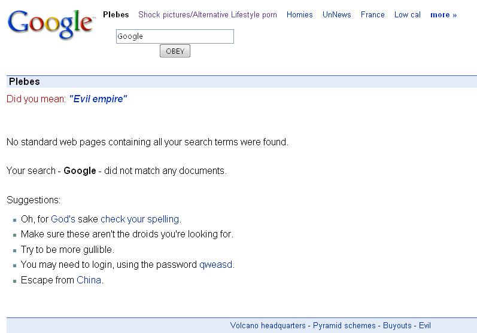Click the Pyramid schemes footer link
Screen dimensions: 477x333
pos(344,325)
